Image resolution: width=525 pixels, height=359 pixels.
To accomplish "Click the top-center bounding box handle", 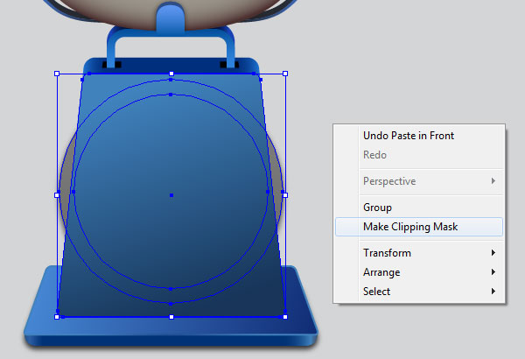I will (x=171, y=74).
